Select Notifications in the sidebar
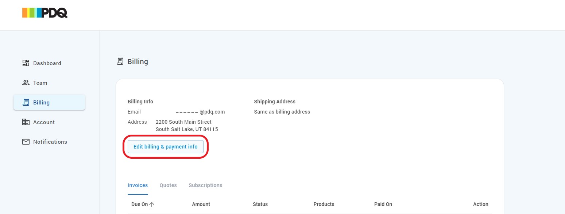 [50, 142]
